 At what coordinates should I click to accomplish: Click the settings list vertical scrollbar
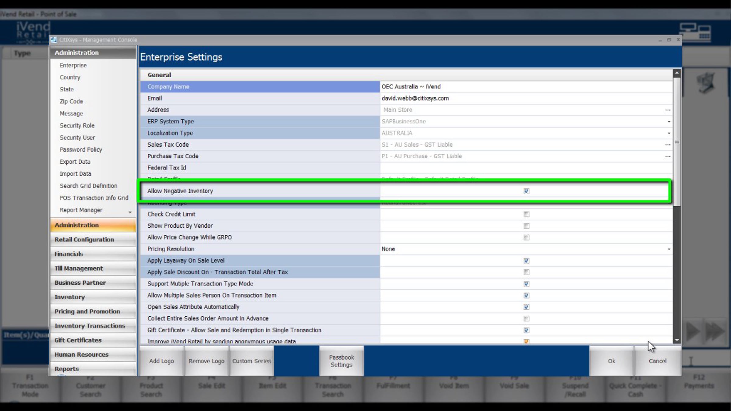tap(677, 142)
